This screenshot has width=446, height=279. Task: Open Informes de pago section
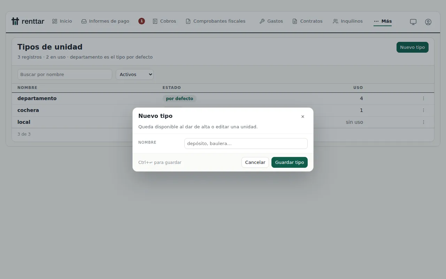tap(105, 21)
